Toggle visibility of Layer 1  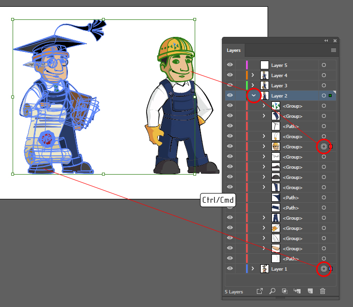(x=230, y=268)
